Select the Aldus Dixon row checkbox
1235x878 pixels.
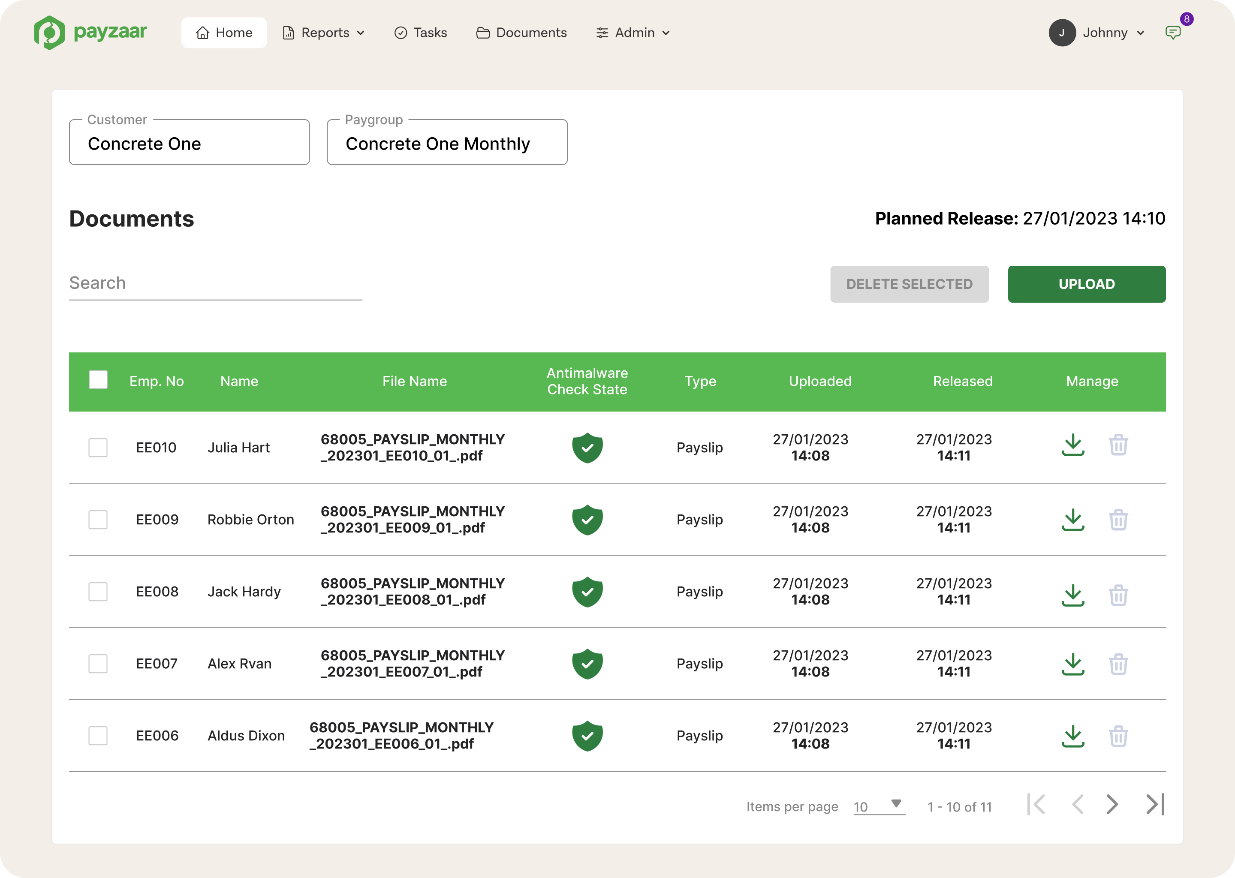point(98,735)
